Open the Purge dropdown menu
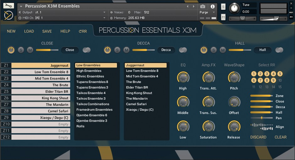The width and height of the screenshot is (295, 160). [x=207, y=13]
